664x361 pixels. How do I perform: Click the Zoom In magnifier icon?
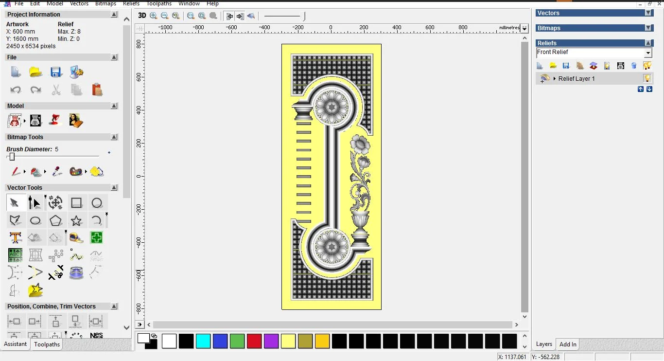tap(154, 16)
